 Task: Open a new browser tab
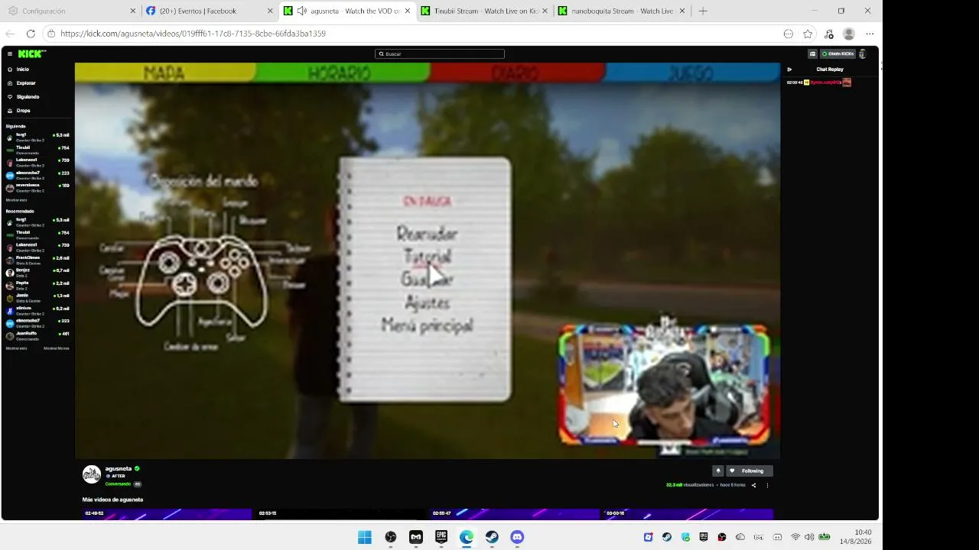point(703,11)
